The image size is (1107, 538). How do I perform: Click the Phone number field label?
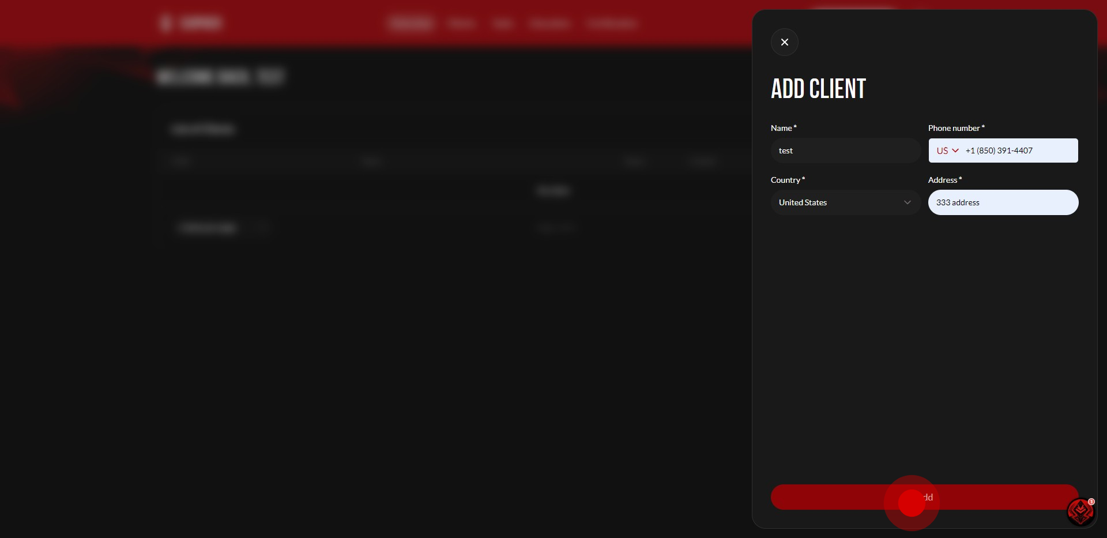(x=955, y=128)
